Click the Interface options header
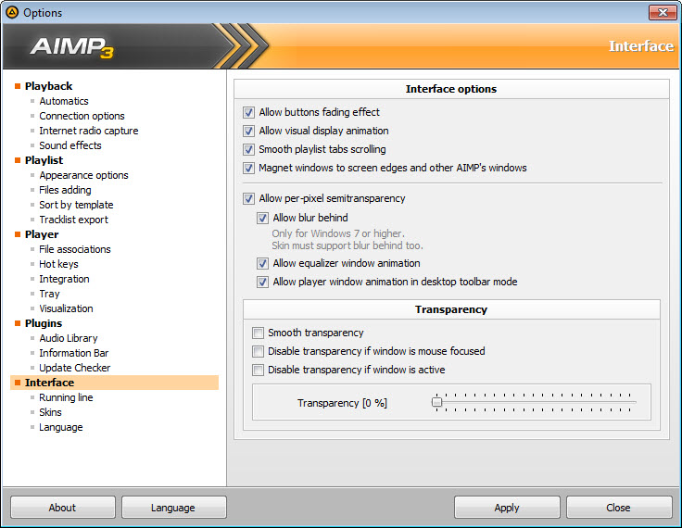Viewport: 682px width, 528px height. (451, 89)
